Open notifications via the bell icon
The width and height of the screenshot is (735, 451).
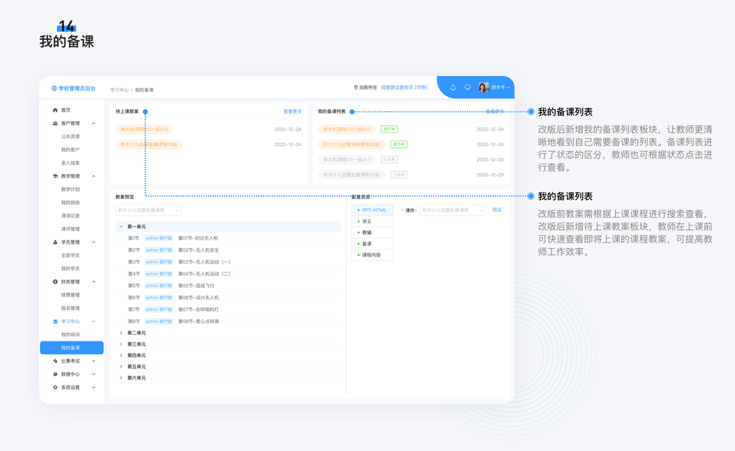(453, 87)
